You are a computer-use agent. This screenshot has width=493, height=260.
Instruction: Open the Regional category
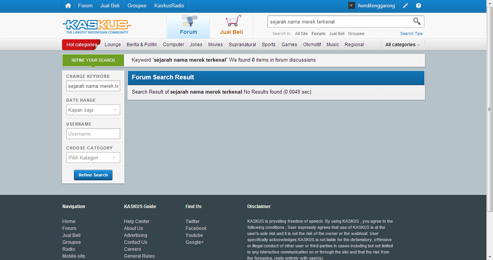click(354, 45)
